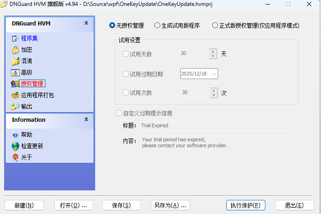
Task: Go to the 输出 section
Action: [26, 106]
